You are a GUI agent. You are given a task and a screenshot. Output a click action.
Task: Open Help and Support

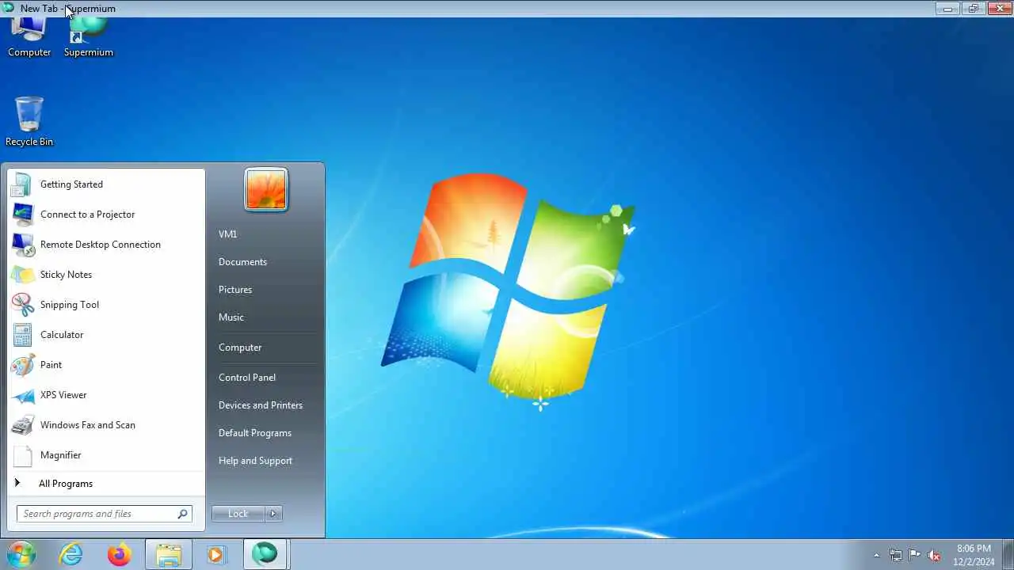point(255,461)
